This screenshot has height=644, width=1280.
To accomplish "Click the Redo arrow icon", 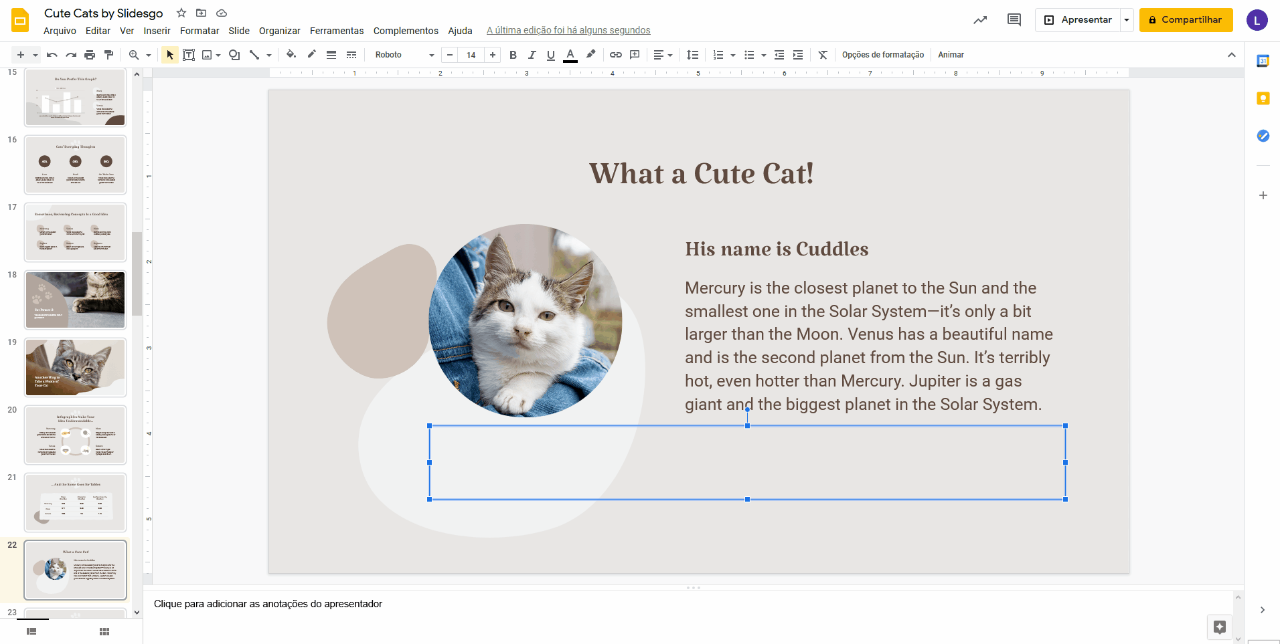I will [x=71, y=55].
